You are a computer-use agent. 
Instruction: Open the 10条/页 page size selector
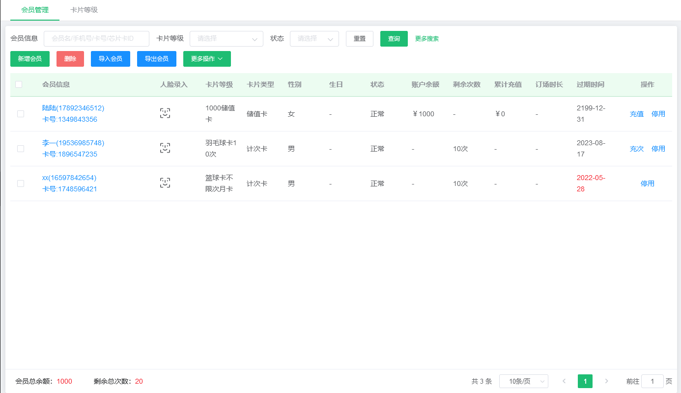coord(523,381)
